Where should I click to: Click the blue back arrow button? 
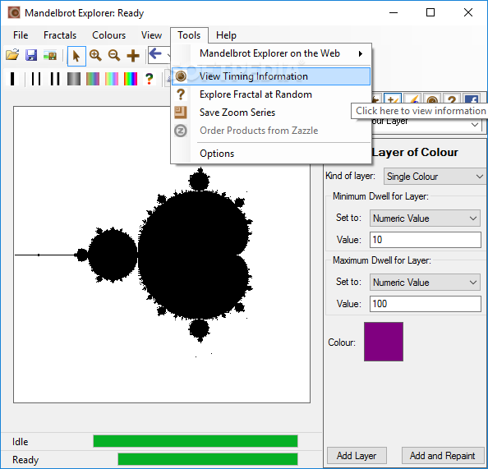(x=155, y=54)
